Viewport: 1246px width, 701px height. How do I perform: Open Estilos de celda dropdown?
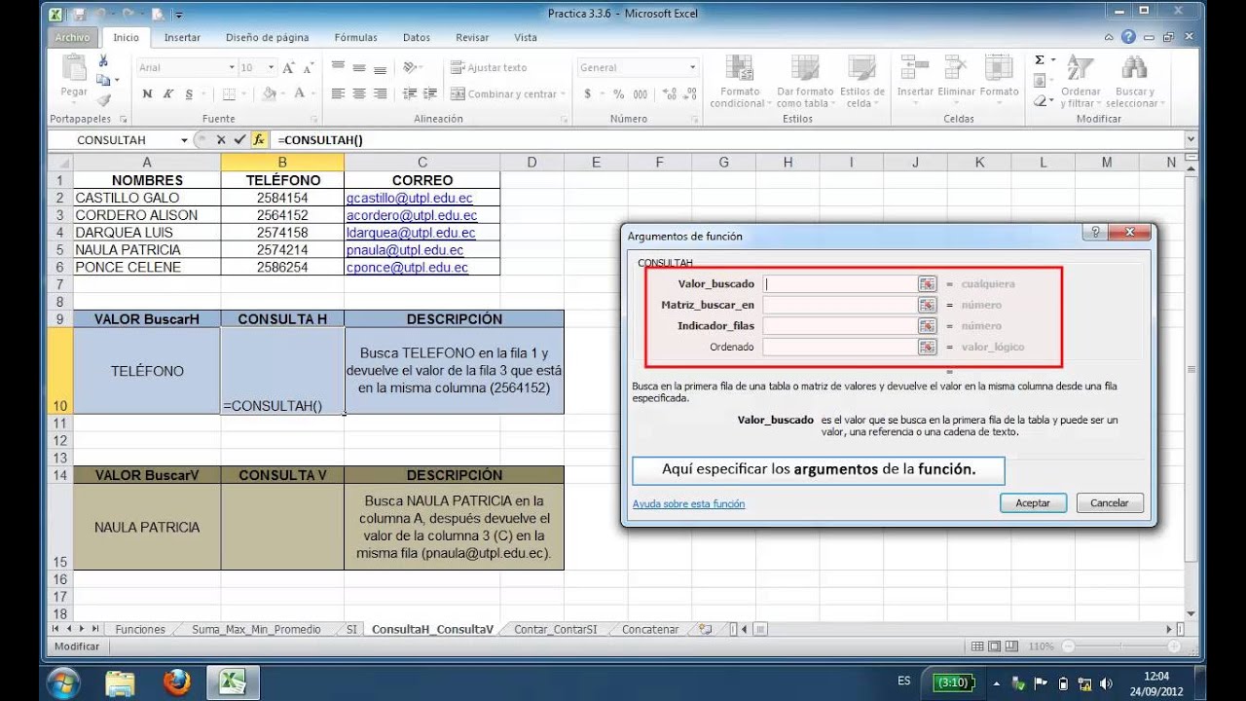[861, 82]
